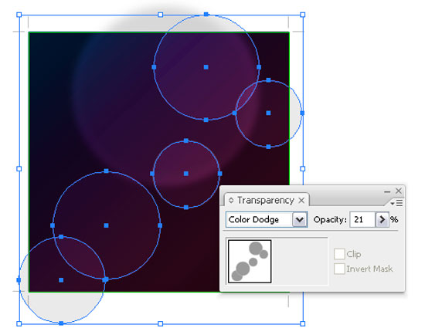
Task: Enable the Invert Mask checkbox
Action: tap(339, 269)
